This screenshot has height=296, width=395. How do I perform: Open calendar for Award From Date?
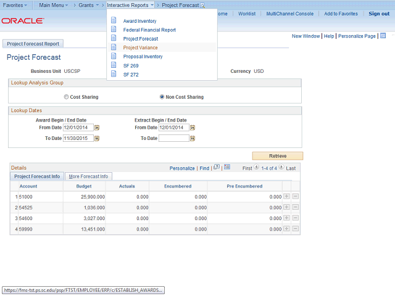tap(97, 128)
